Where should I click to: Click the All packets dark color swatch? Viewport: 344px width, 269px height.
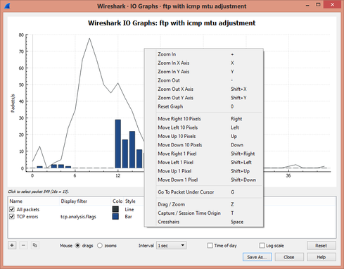tap(115, 209)
